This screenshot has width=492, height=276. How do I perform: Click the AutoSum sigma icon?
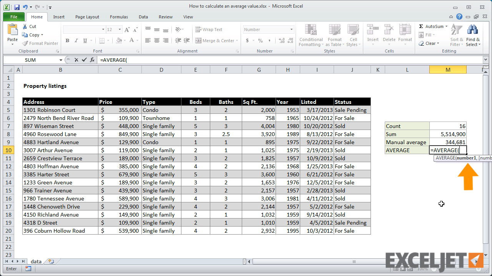point(421,26)
